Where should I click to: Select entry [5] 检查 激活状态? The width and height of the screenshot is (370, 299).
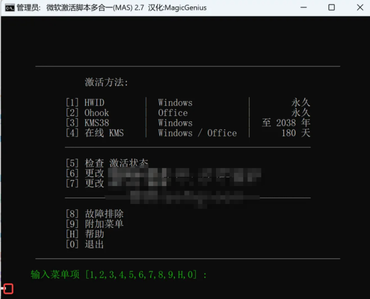click(x=107, y=163)
